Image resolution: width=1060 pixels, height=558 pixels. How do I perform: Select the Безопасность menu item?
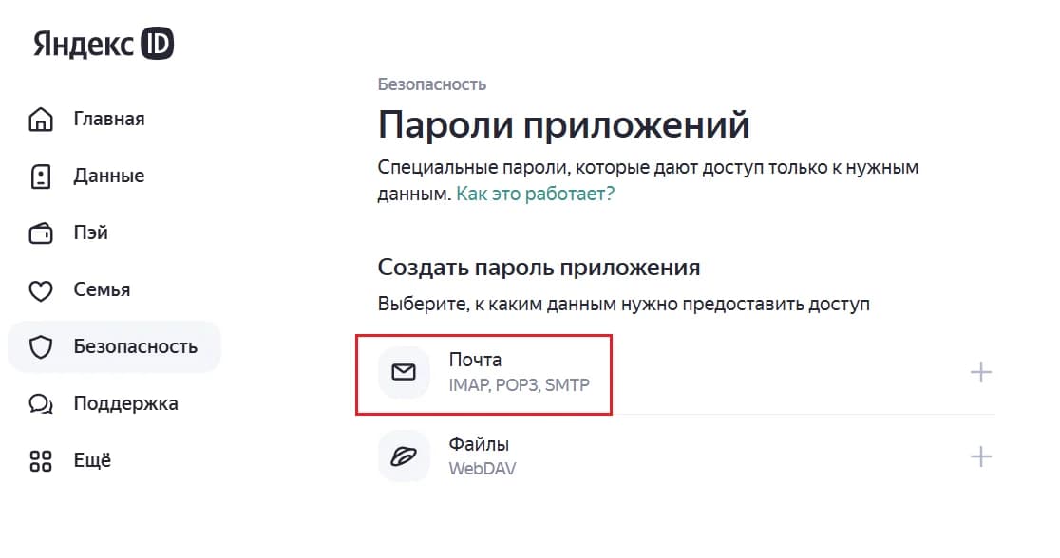(x=114, y=346)
